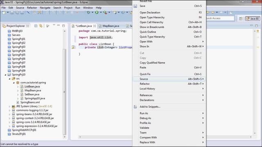
Task: Click the Save icon in the context menu
Action: (136, 6)
